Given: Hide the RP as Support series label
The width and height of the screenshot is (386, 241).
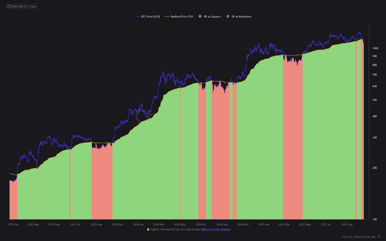Looking at the screenshot, I should [x=212, y=17].
